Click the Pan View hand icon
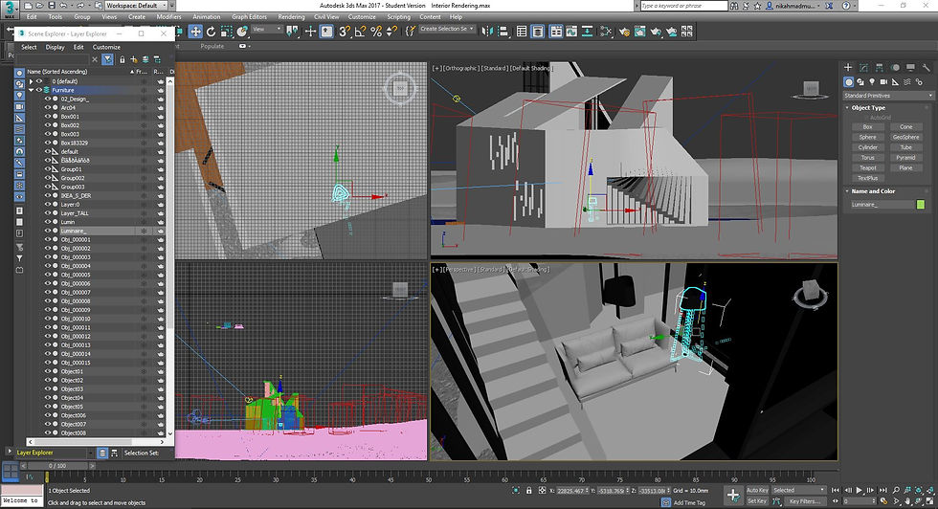Viewport: 938px width, 509px height. pos(908,501)
